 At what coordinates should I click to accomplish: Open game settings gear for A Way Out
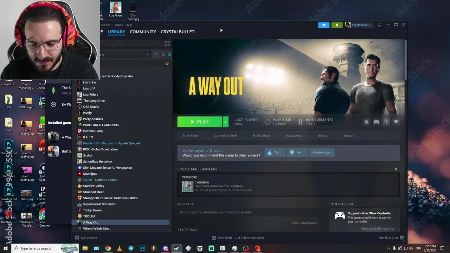(x=366, y=122)
